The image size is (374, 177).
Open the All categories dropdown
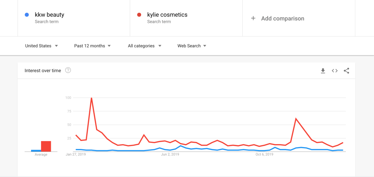click(x=144, y=46)
